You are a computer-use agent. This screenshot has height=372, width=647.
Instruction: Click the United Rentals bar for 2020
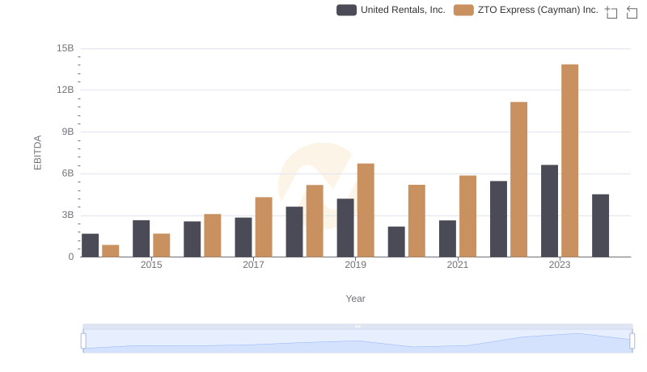(396, 241)
